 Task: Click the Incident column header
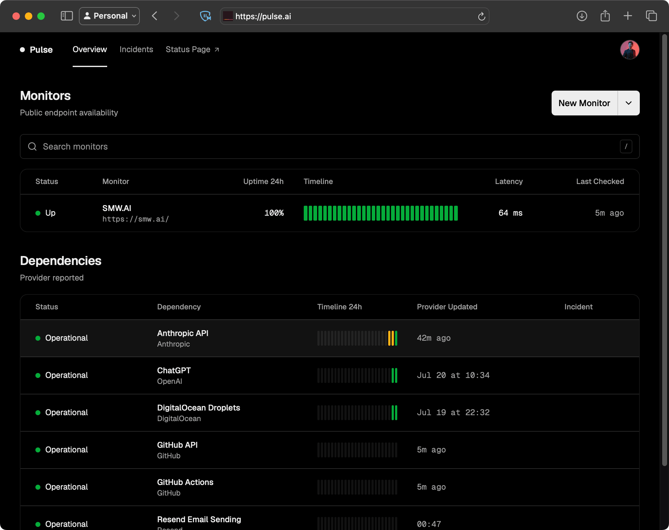click(578, 307)
